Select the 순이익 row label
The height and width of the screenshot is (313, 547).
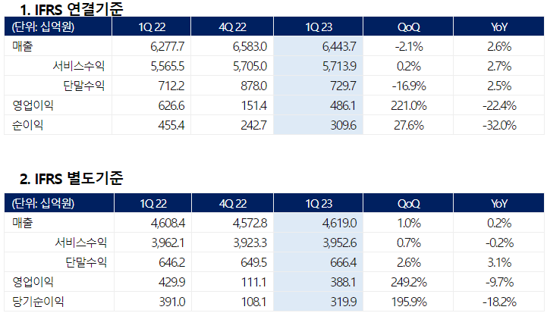tap(28, 125)
